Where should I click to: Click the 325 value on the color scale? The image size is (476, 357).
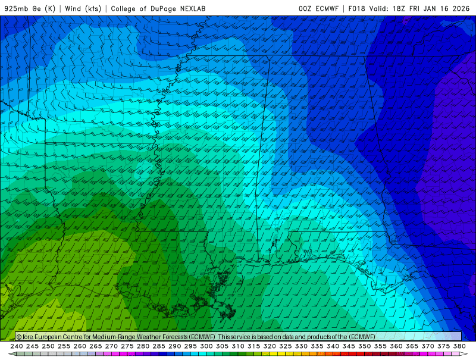(x=286, y=346)
